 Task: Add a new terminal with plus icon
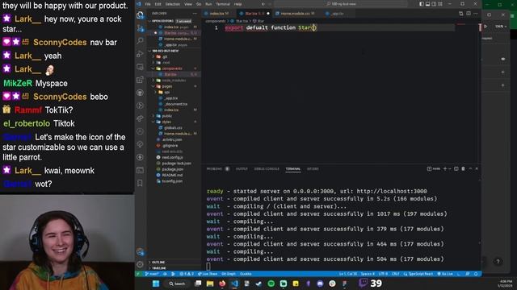click(445, 168)
